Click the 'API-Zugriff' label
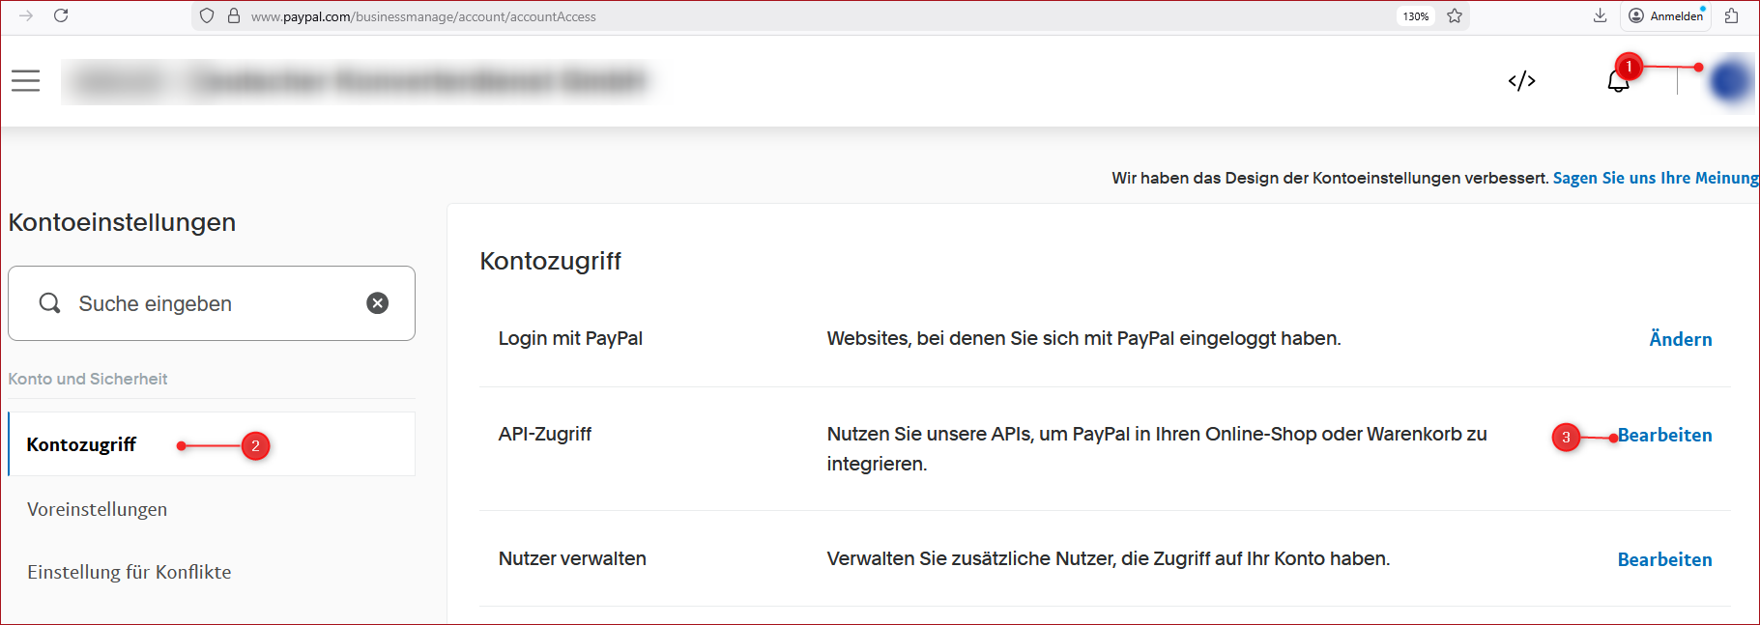Screen dimensions: 1760x625 [x=545, y=435]
